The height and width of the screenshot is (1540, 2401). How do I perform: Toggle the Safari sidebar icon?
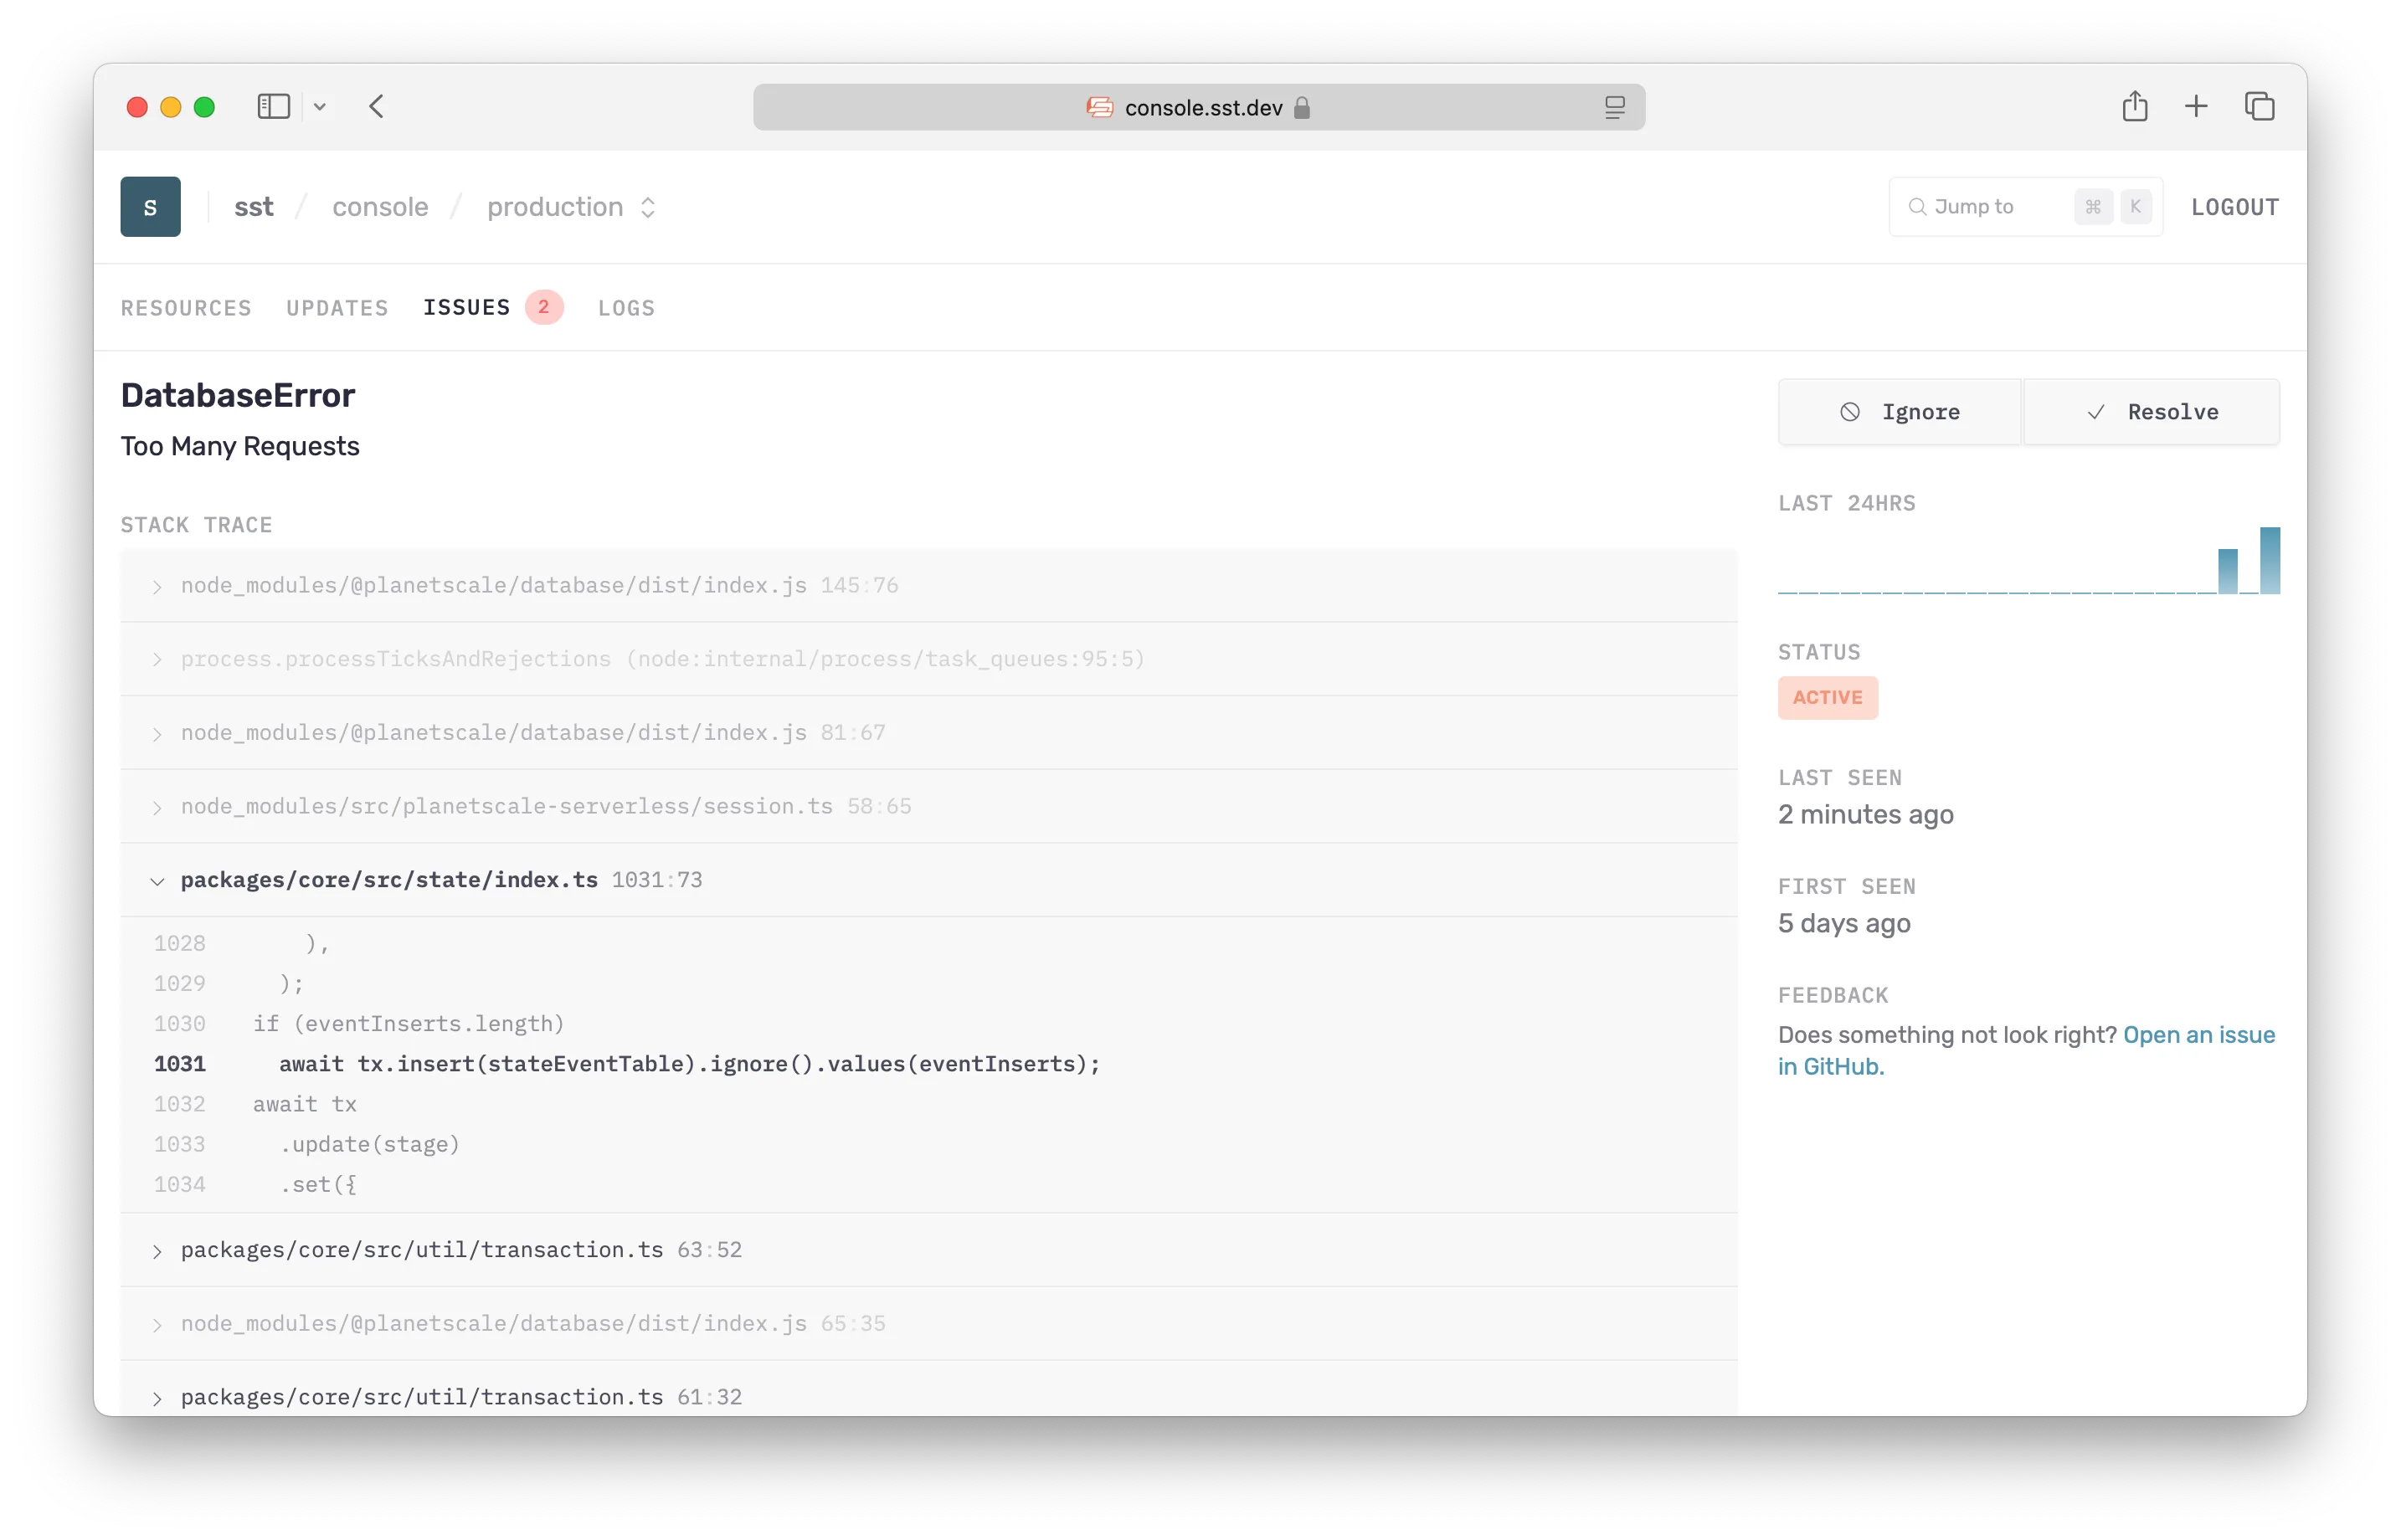(x=273, y=107)
